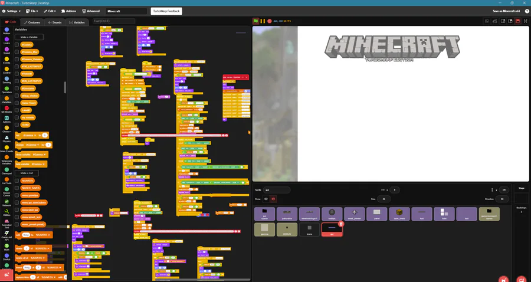Click the sprite Size value field
Image resolution: width=531 pixels, height=282 pixels.
[x=384, y=199]
